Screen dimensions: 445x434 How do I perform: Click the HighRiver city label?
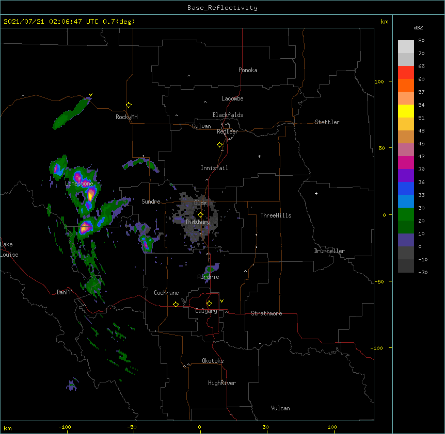click(x=222, y=383)
